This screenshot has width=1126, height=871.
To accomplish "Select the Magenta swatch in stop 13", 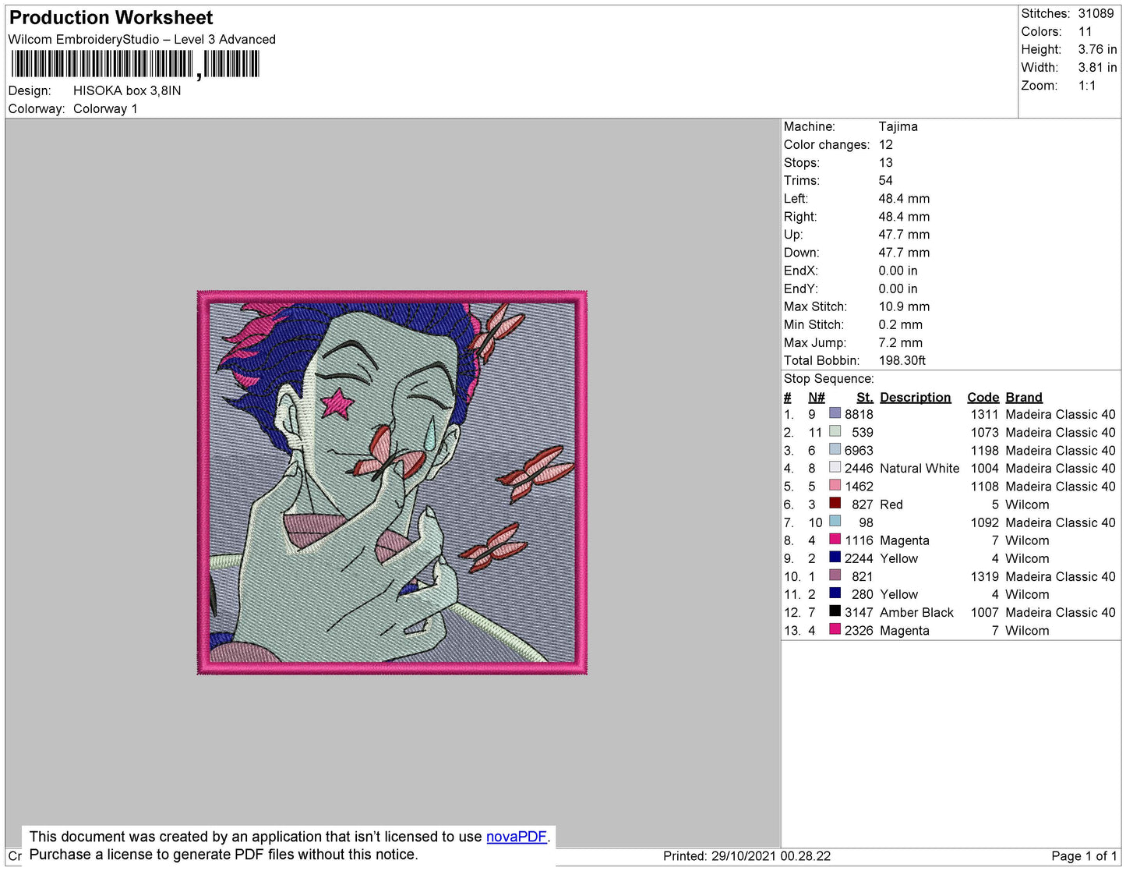I will point(835,628).
